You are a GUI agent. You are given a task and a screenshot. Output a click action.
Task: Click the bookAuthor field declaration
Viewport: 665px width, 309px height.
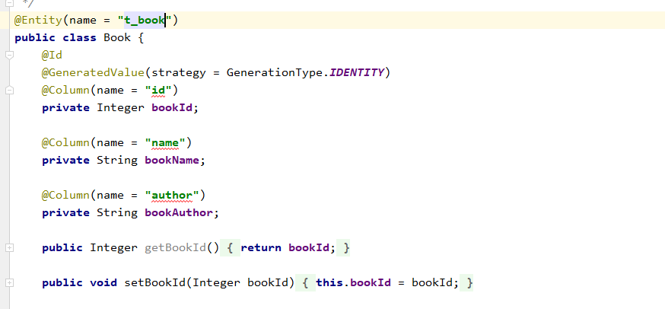click(x=178, y=212)
